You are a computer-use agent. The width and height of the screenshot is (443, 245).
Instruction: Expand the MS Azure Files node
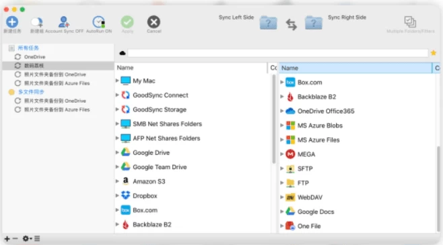tap(281, 140)
